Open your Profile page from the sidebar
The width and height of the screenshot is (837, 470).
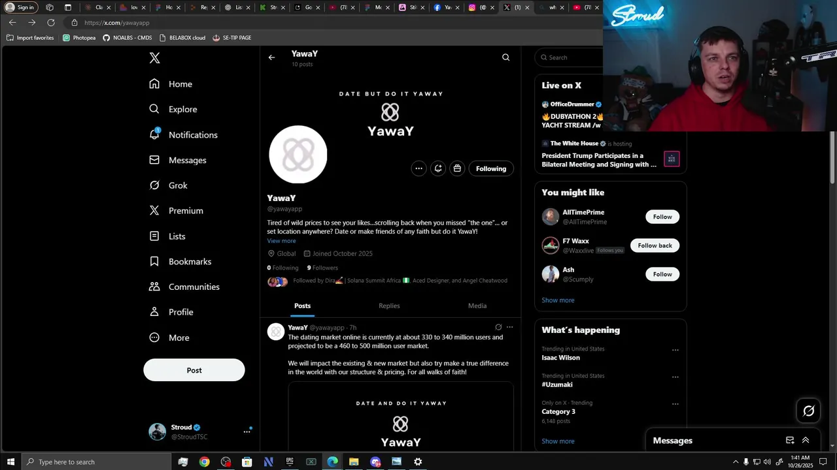click(171, 312)
